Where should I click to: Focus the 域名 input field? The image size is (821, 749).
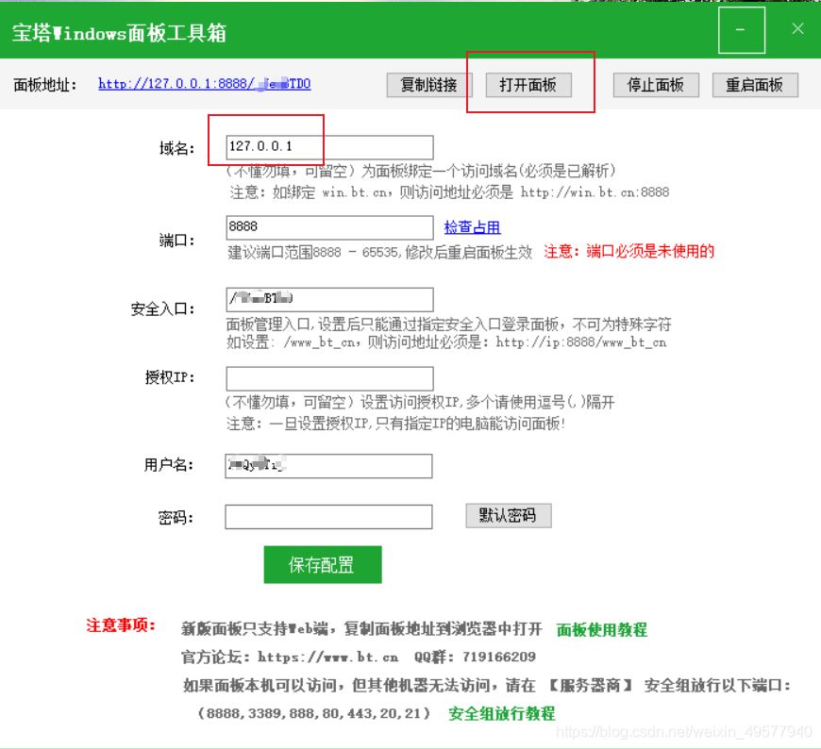click(330, 147)
